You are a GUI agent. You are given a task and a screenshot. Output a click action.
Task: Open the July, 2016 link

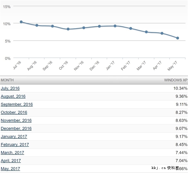pos(10,88)
